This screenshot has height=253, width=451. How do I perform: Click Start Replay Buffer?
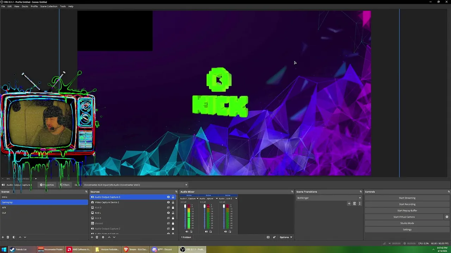click(x=407, y=210)
